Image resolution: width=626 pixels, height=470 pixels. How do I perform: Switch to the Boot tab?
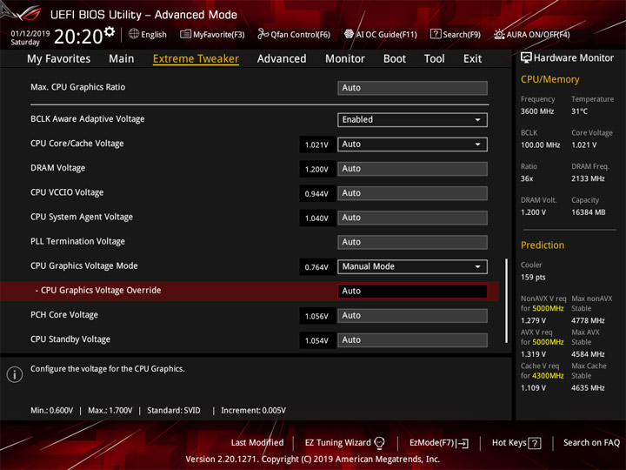pyautogui.click(x=395, y=59)
